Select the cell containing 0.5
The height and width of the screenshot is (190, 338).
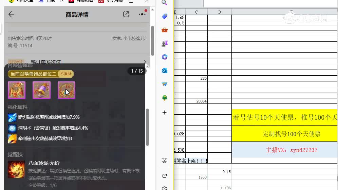click(x=180, y=23)
